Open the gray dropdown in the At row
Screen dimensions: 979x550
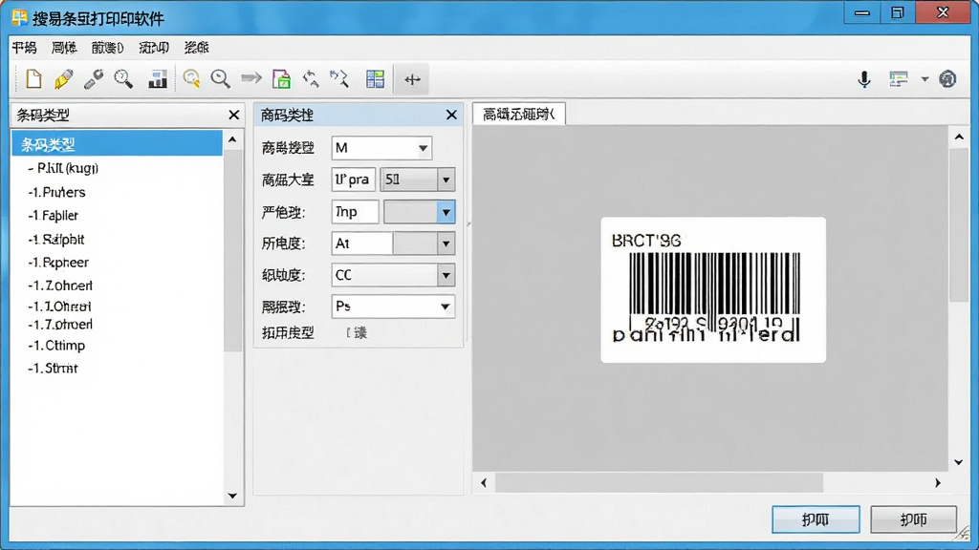pos(424,243)
